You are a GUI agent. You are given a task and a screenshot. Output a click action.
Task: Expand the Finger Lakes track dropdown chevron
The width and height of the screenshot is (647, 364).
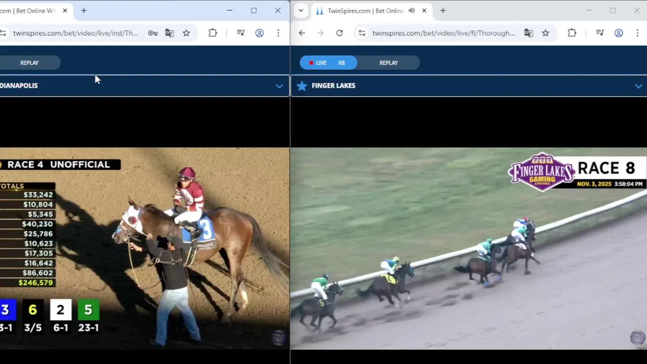click(x=638, y=86)
